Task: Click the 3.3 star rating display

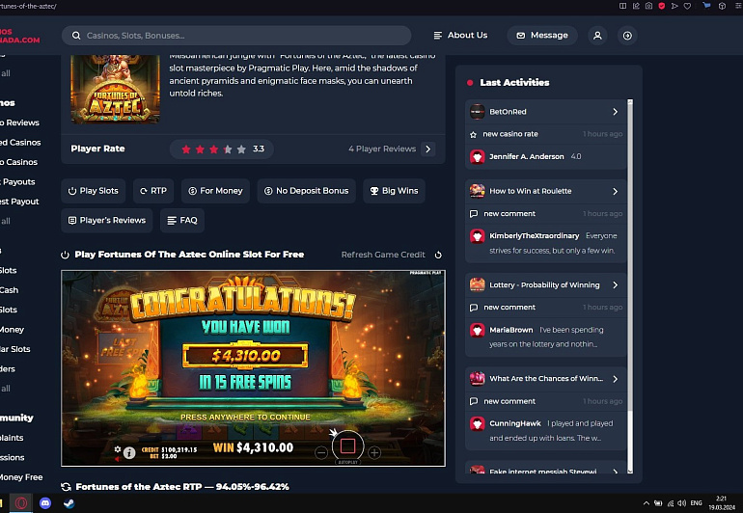Action: click(221, 149)
